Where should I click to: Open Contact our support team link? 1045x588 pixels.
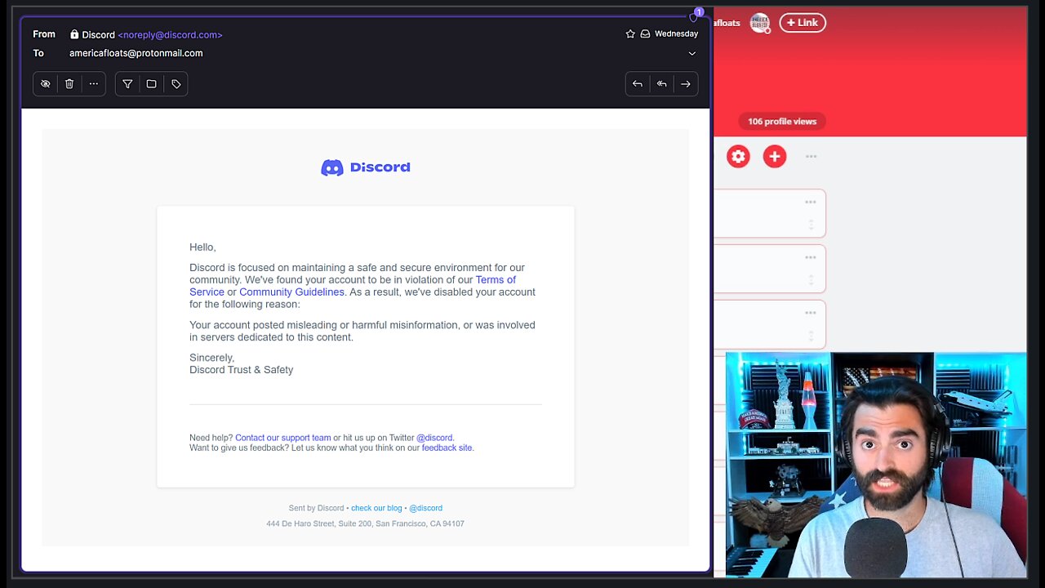(283, 438)
